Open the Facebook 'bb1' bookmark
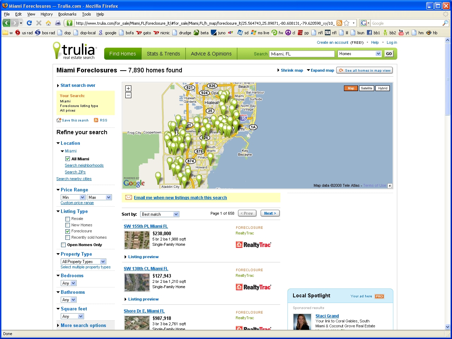Screen dimensions: 452x339 [373, 33]
